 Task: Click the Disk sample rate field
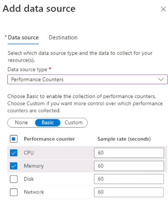(x=129, y=179)
